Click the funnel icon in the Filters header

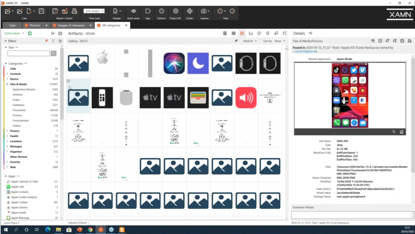(x=53, y=41)
